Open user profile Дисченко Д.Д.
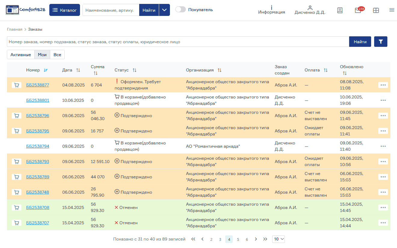This screenshot has height=248, width=397. pos(310,10)
